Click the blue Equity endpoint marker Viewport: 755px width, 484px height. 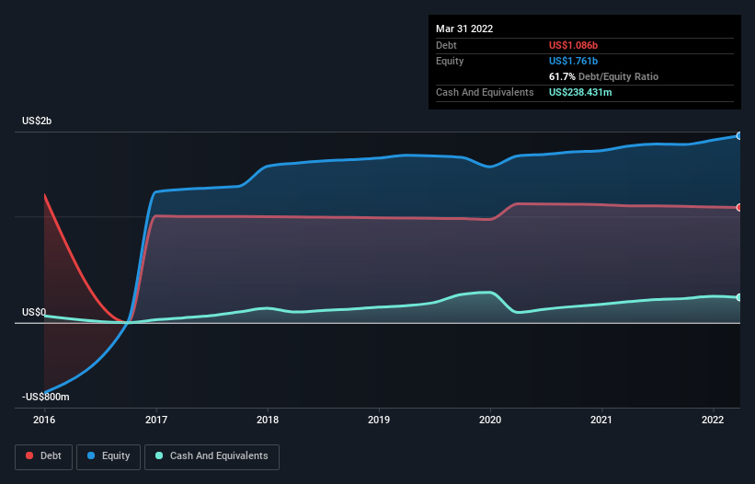[739, 136]
